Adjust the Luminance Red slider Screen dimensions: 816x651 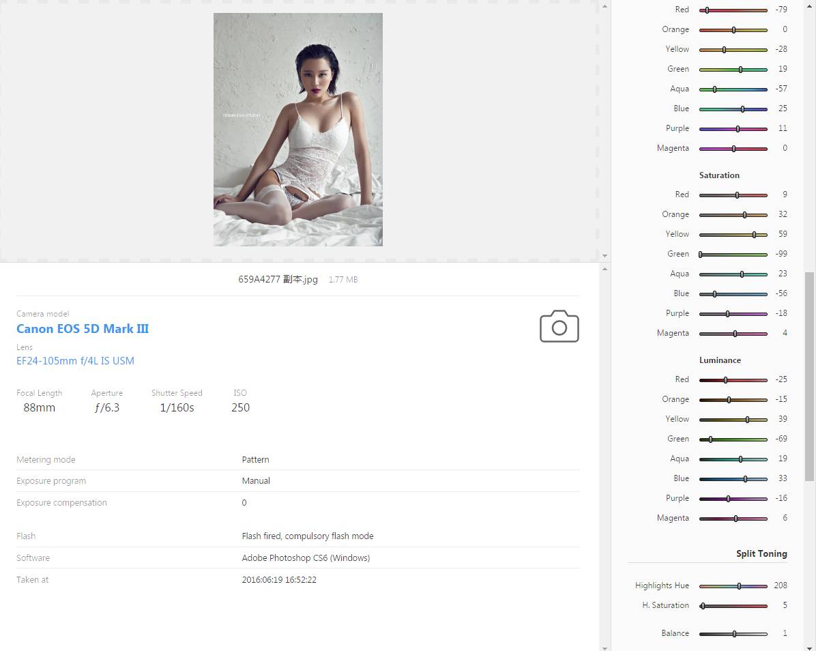(733, 380)
